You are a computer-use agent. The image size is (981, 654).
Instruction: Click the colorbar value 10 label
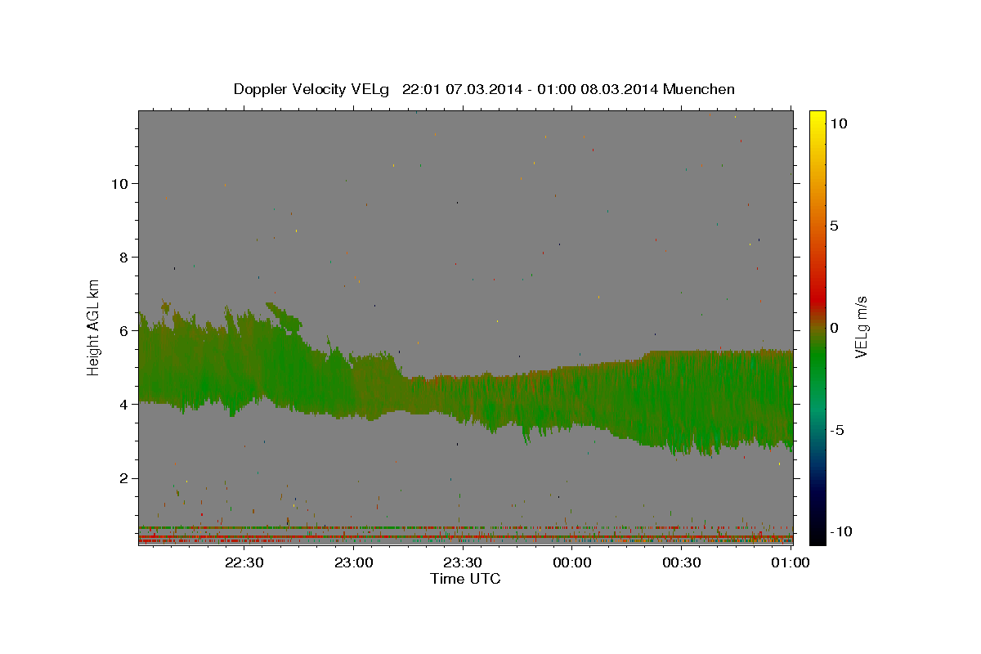tap(838, 123)
